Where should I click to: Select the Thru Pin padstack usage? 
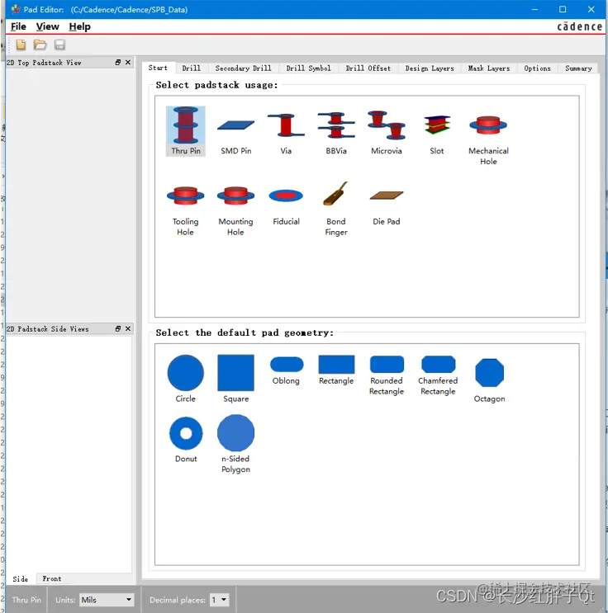186,131
